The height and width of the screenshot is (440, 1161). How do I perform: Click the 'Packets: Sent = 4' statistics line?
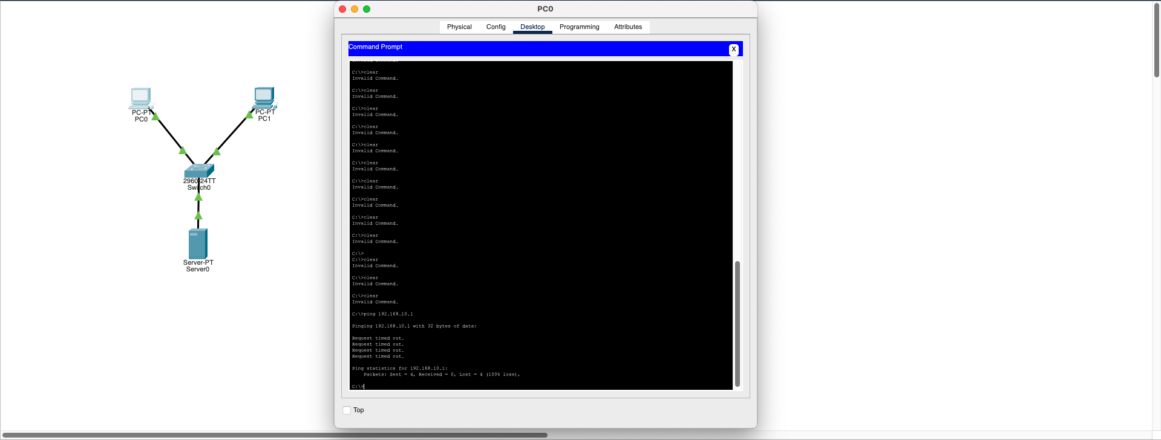tap(442, 375)
